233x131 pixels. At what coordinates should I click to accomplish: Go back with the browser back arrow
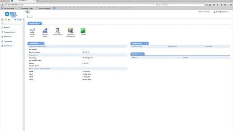(3, 5)
